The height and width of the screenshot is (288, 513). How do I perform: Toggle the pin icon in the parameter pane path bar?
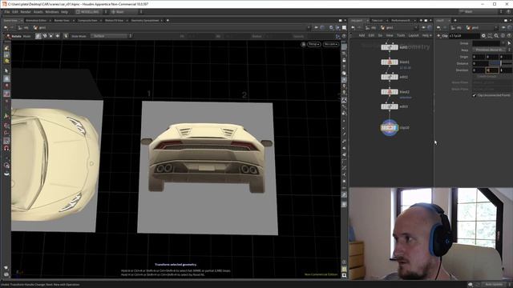504,28
